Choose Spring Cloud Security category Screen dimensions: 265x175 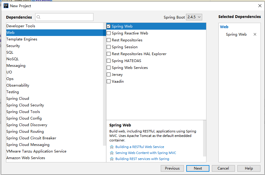(55, 105)
